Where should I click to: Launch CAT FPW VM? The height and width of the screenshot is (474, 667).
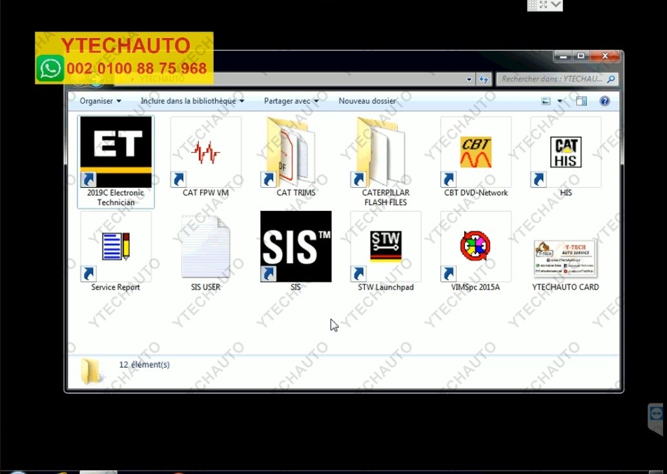click(205, 152)
